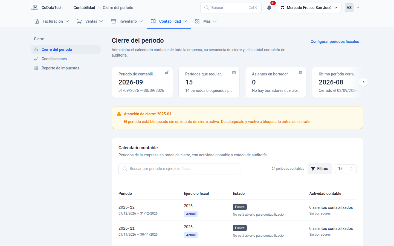Click the Filtros button
The width and height of the screenshot is (394, 246).
(x=320, y=169)
